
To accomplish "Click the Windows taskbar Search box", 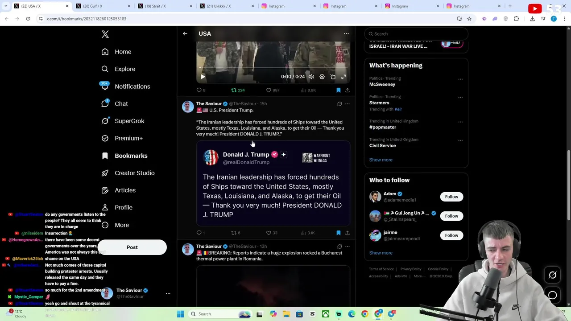I will coord(219,314).
